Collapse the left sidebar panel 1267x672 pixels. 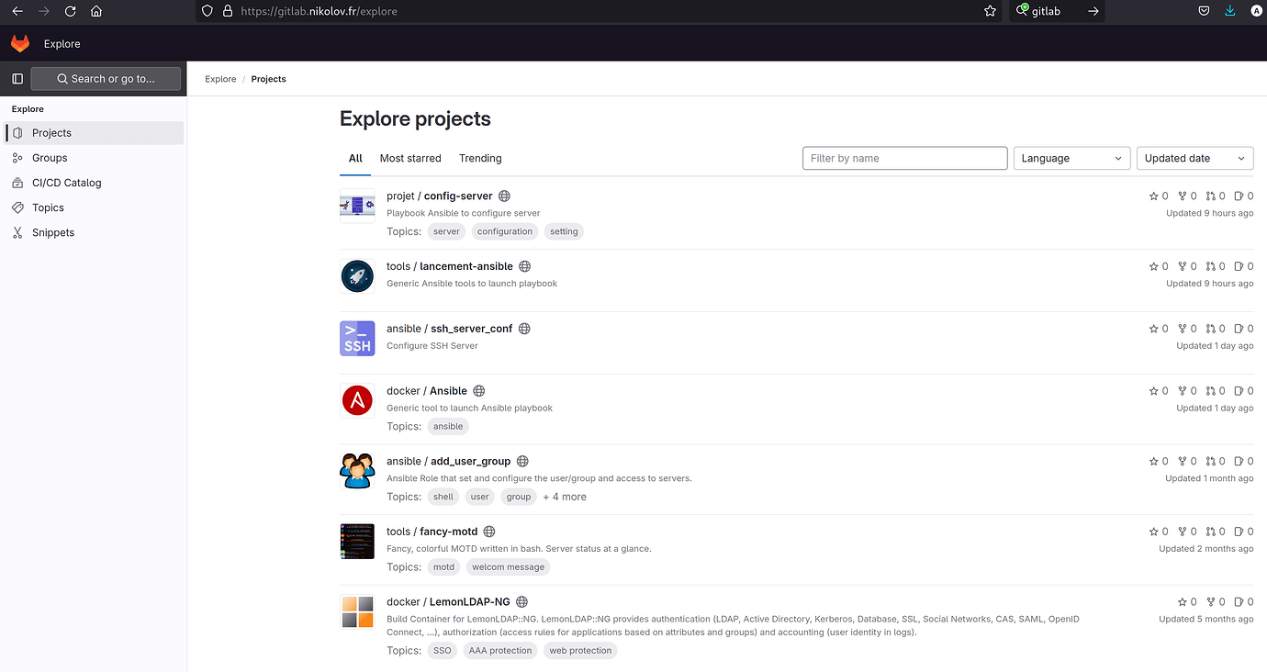(17, 78)
